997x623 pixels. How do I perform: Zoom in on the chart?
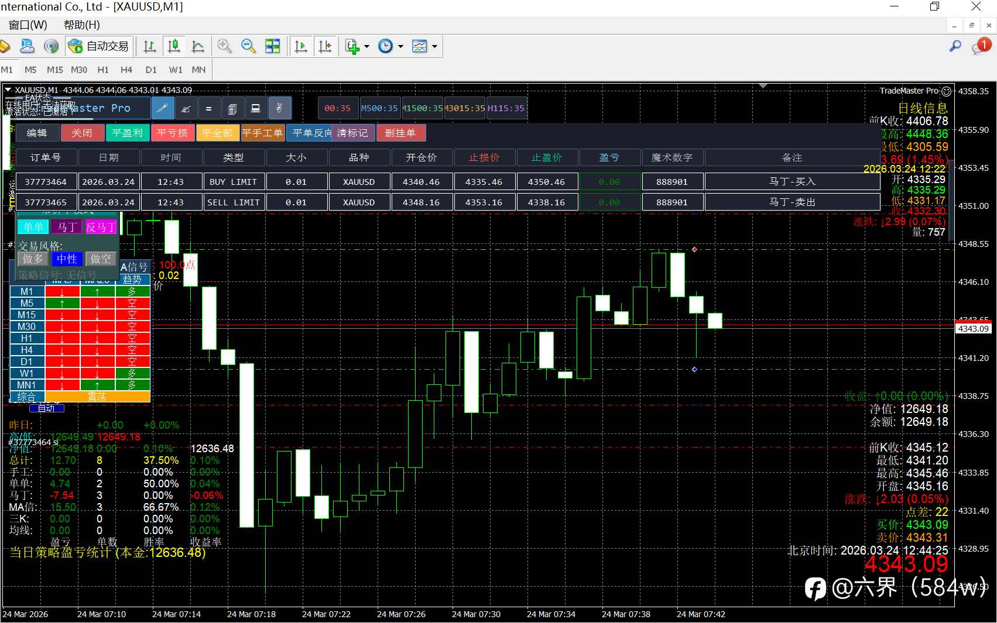[224, 46]
